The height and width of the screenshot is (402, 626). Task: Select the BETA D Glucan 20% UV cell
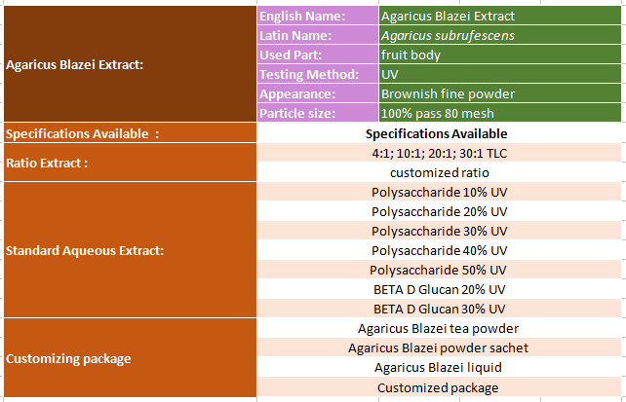(x=439, y=289)
